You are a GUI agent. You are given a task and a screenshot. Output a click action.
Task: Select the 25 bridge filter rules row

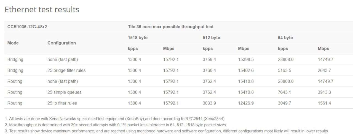pos(179,71)
